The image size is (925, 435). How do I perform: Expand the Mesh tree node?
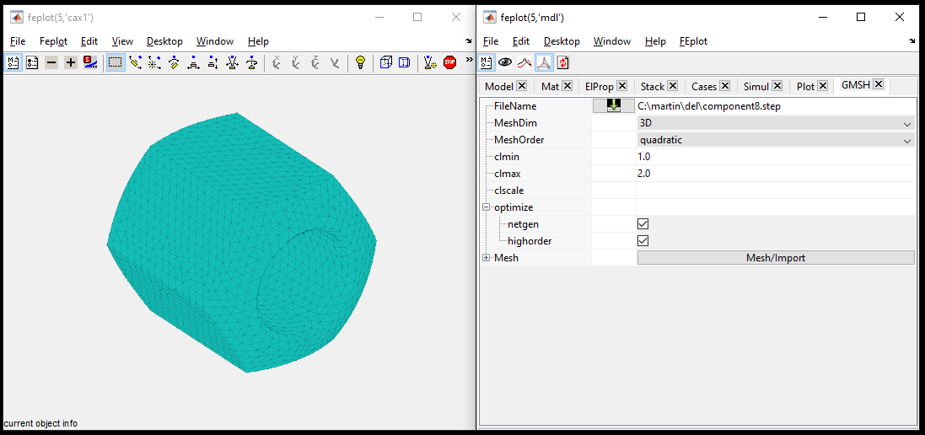pos(486,258)
